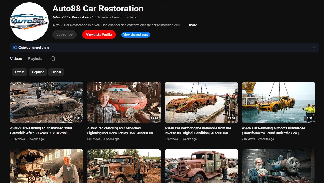Open the Viewstats Profile button
Image resolution: width=324 pixels, height=183 pixels.
(99, 35)
